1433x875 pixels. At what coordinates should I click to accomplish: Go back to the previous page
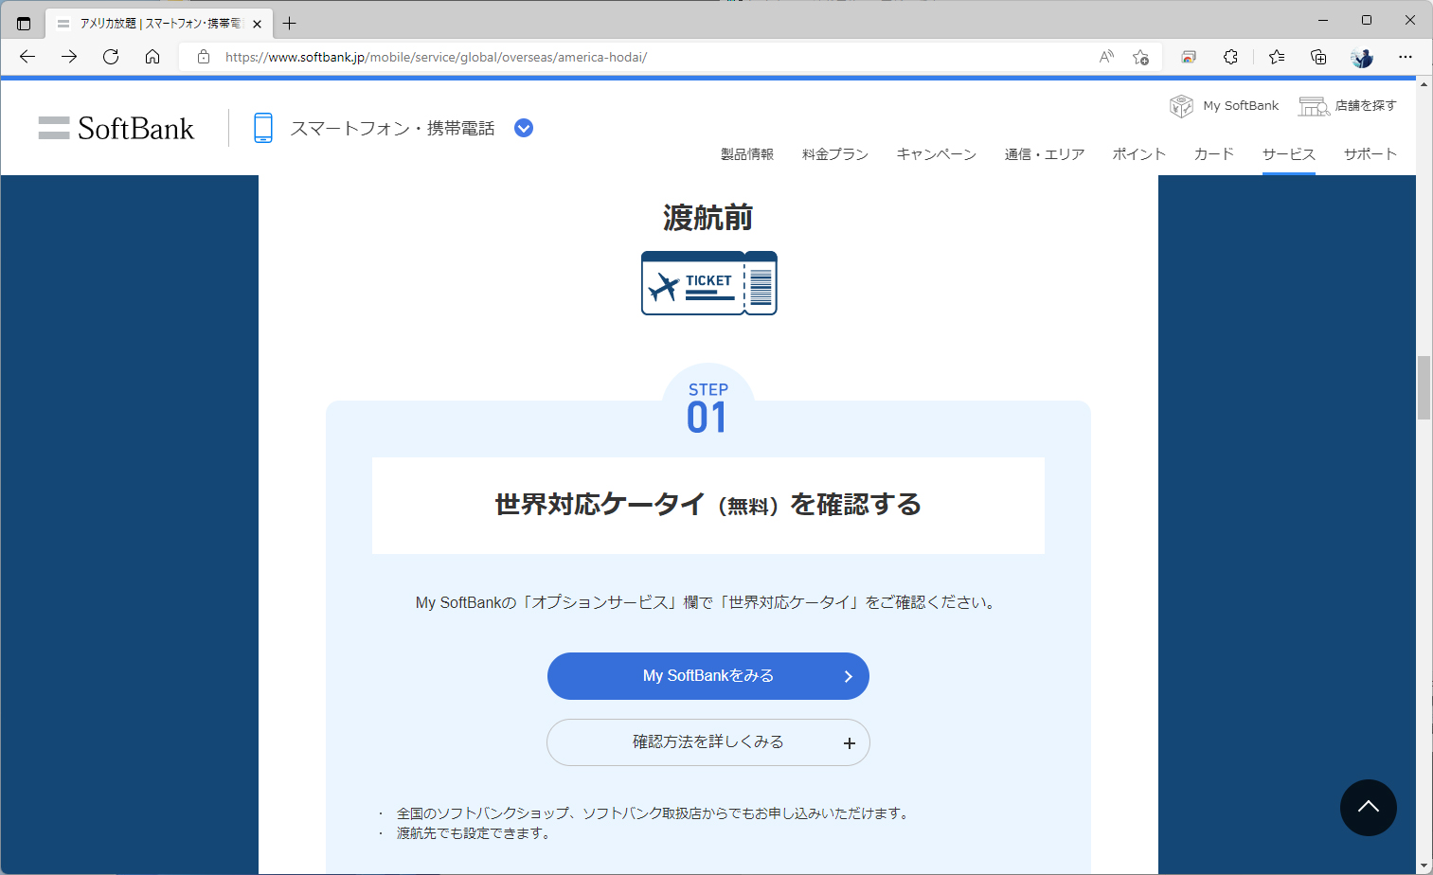tap(27, 57)
